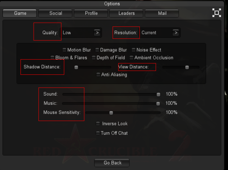
Task: Click the Shadow Distance slider handle
Action: click(x=76, y=67)
